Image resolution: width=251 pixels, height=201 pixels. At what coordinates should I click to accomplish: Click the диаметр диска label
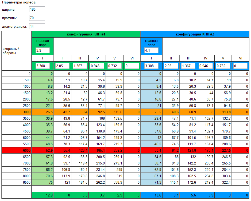click(14, 27)
